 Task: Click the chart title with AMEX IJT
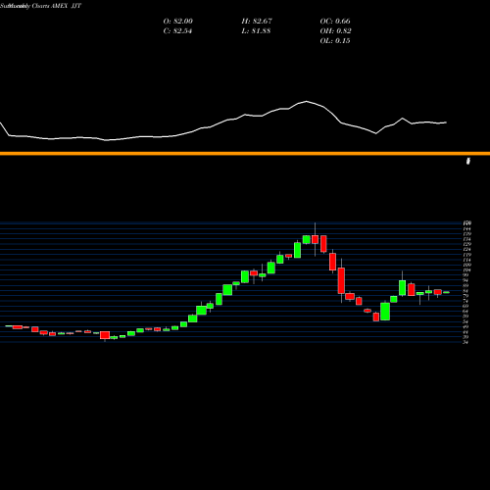(x=41, y=6)
